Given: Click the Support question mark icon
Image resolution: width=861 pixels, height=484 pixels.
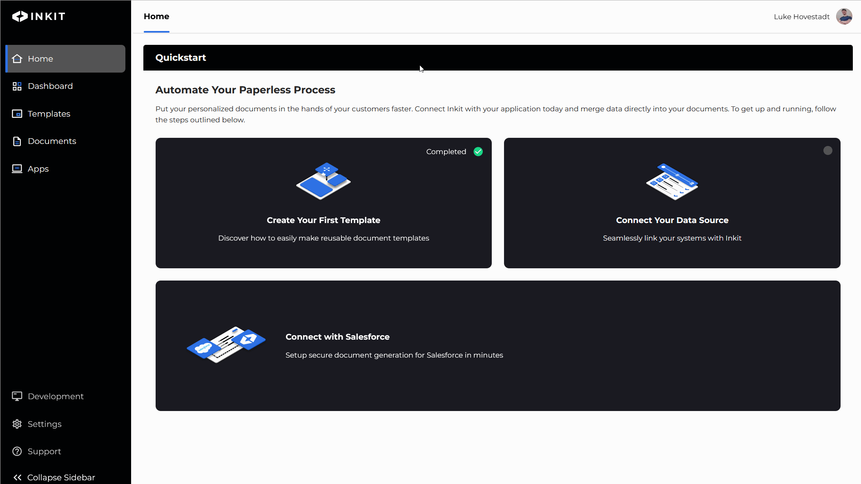Looking at the screenshot, I should point(17,451).
